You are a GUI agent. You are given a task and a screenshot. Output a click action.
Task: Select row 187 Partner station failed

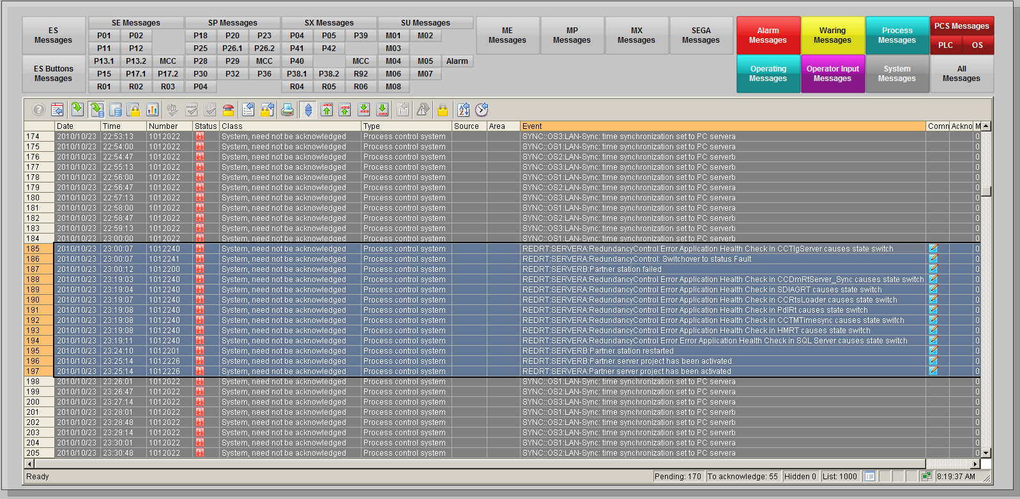tap(591, 269)
